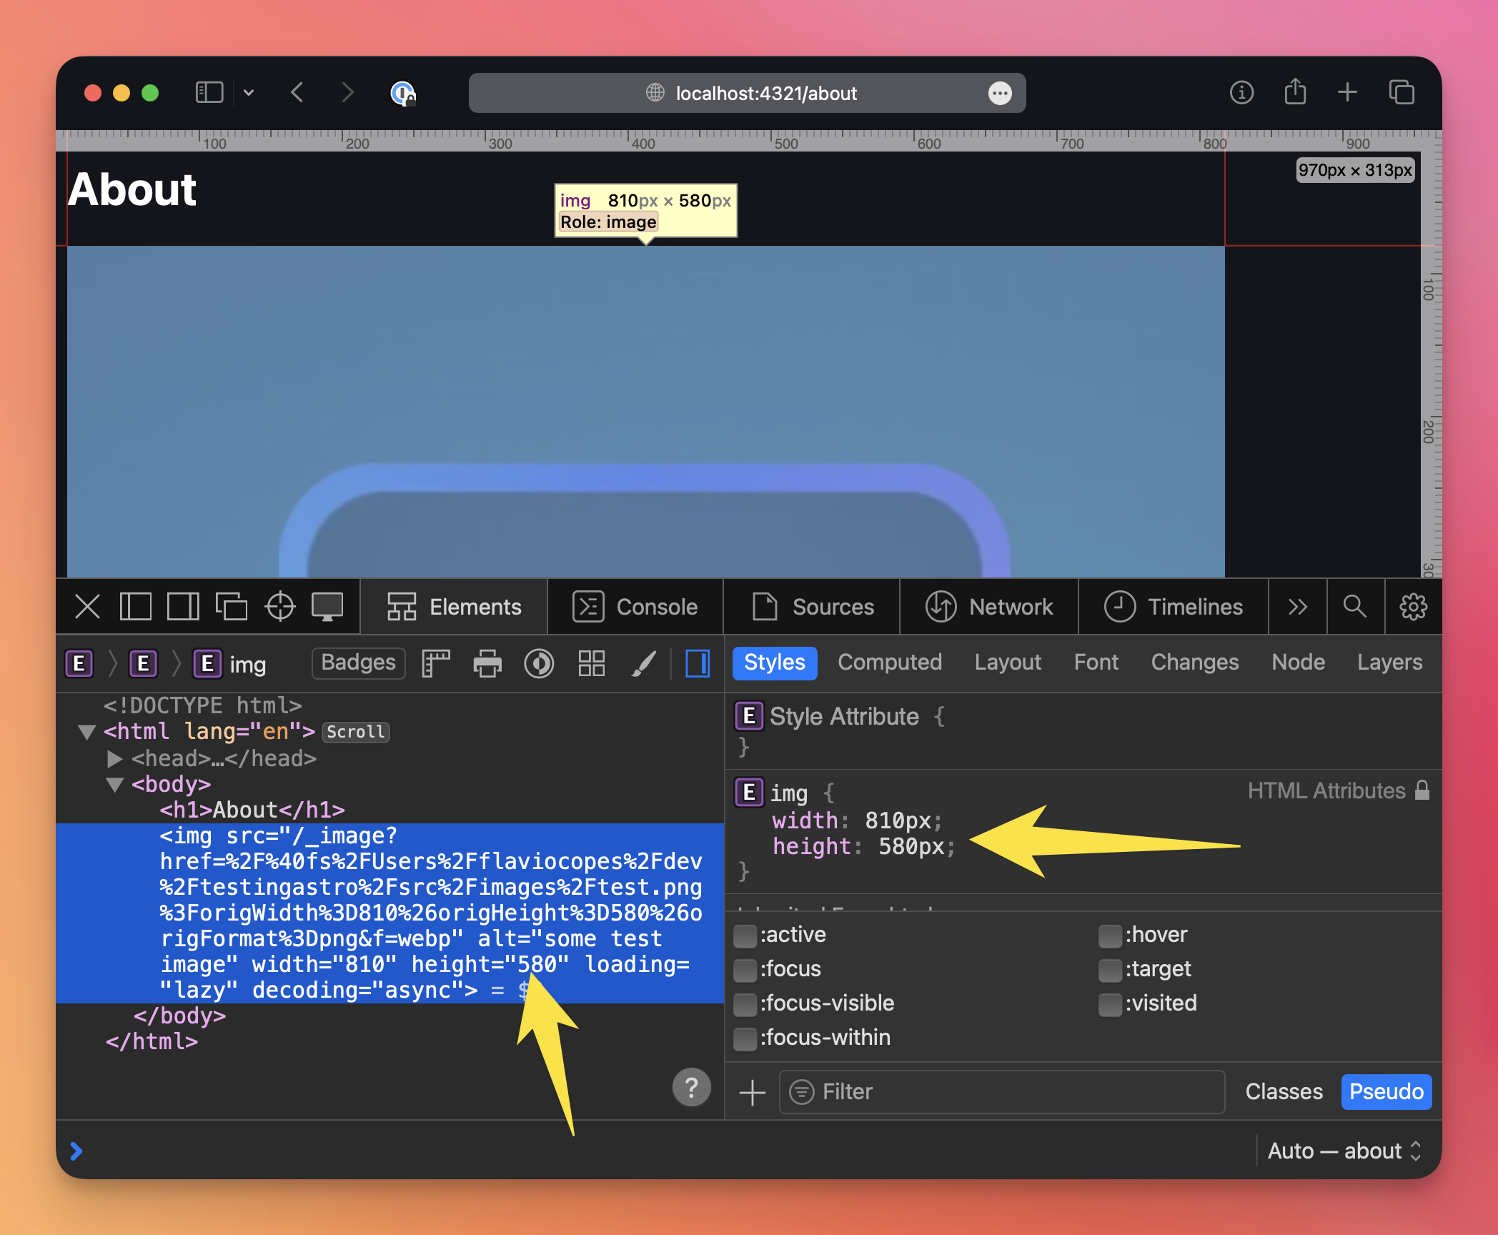The width and height of the screenshot is (1498, 1235).
Task: Switch to the Console tab
Action: (x=635, y=607)
